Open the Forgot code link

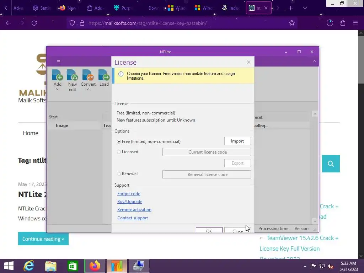(x=129, y=194)
